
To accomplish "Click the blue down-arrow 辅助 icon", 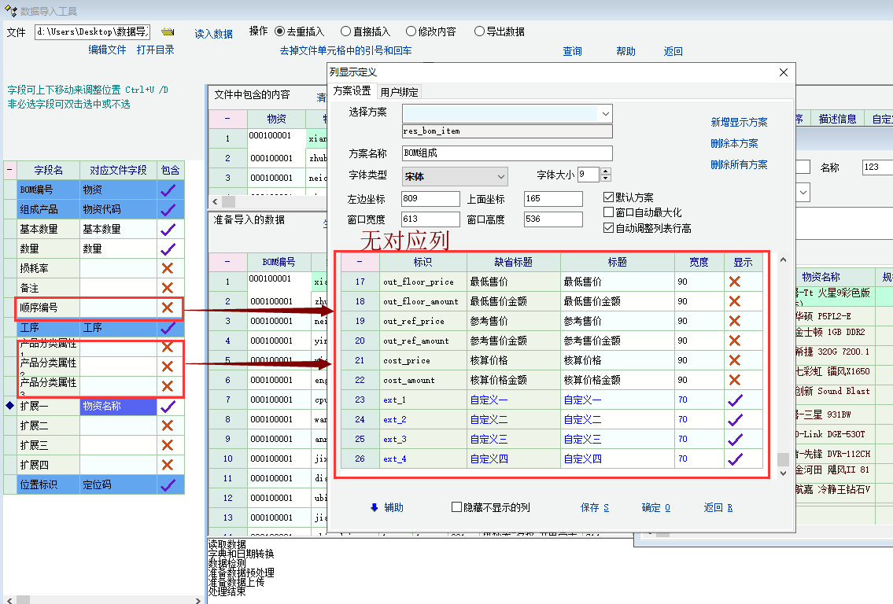I will pos(375,507).
